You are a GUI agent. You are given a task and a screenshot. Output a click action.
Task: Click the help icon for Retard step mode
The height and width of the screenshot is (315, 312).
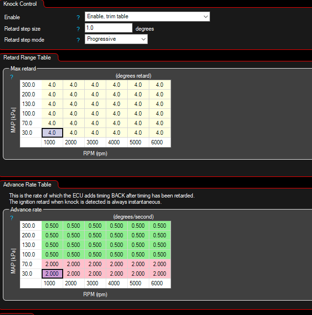(x=78, y=40)
